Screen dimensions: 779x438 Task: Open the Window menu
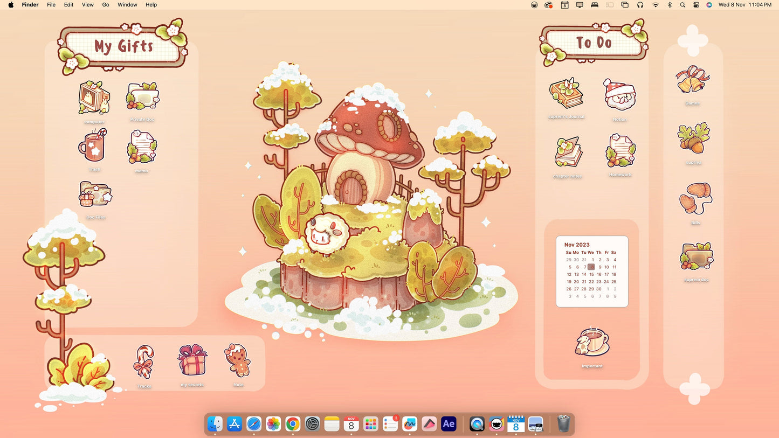[127, 5]
